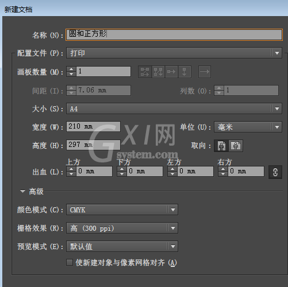
Task: Open Preview Mode (预览模式) dropdown showing 默认值
Action: click(x=122, y=246)
